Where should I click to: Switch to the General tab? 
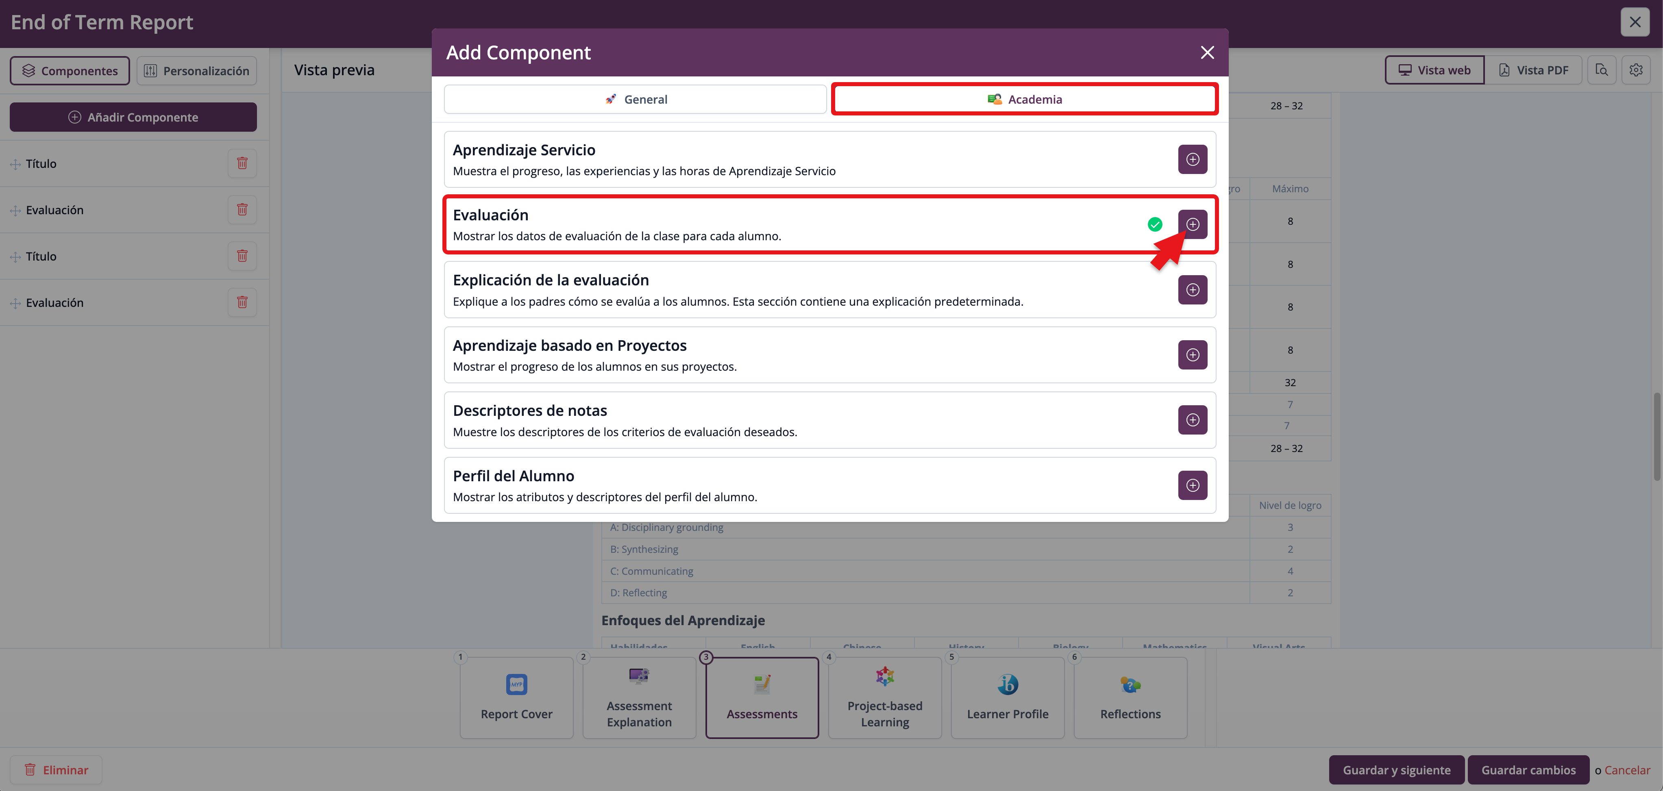click(x=635, y=99)
